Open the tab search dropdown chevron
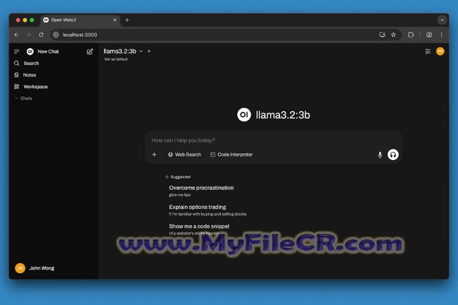The height and width of the screenshot is (305, 458). pyautogui.click(x=442, y=20)
